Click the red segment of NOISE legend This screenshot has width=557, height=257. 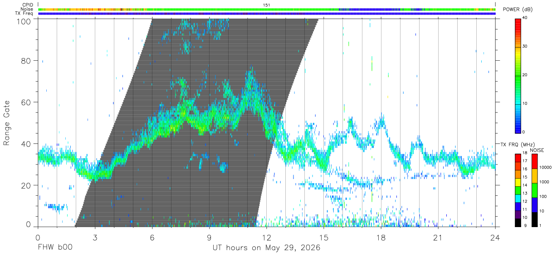click(x=534, y=161)
